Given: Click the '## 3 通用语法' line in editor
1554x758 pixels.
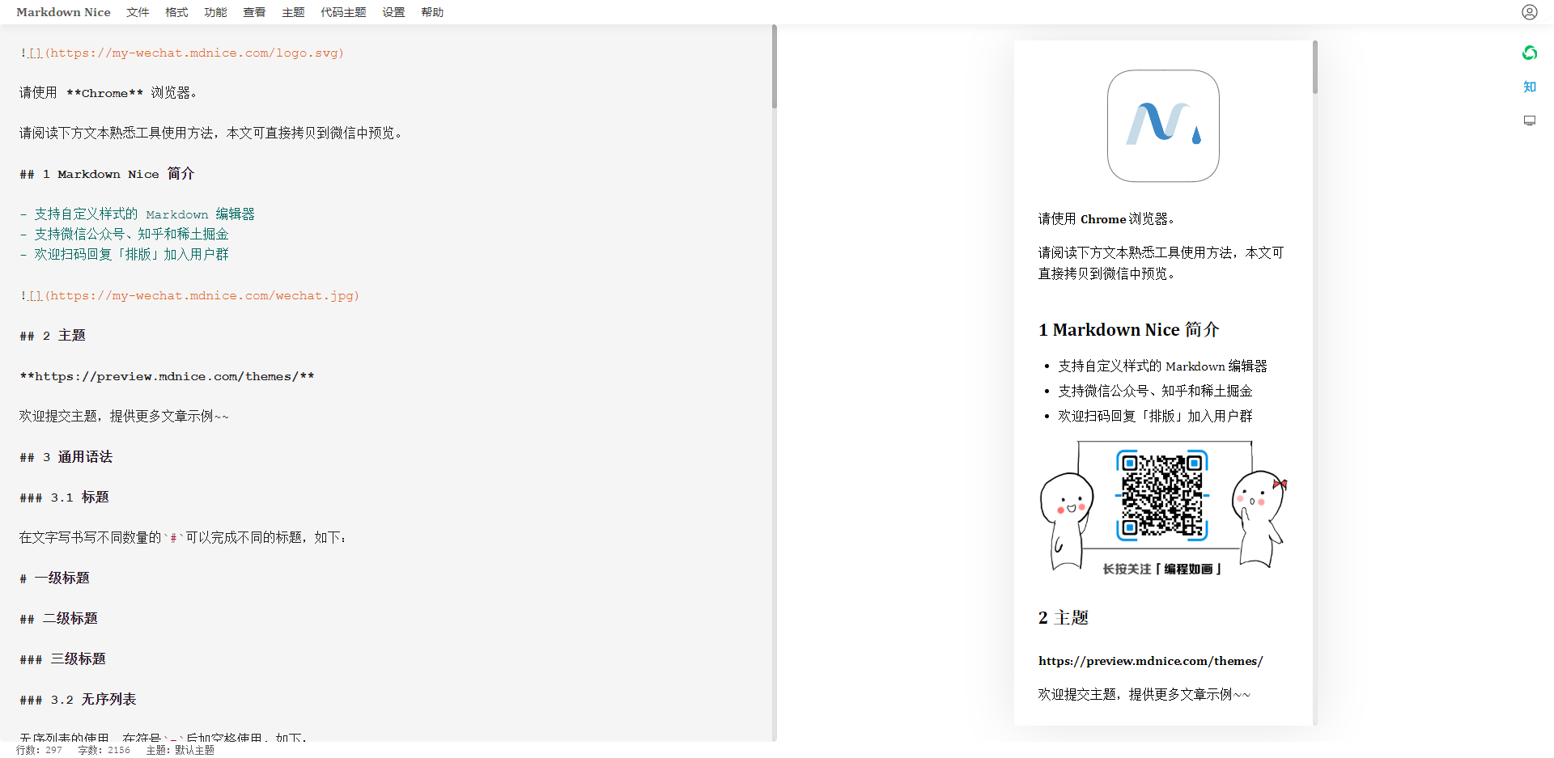Looking at the screenshot, I should click(66, 457).
